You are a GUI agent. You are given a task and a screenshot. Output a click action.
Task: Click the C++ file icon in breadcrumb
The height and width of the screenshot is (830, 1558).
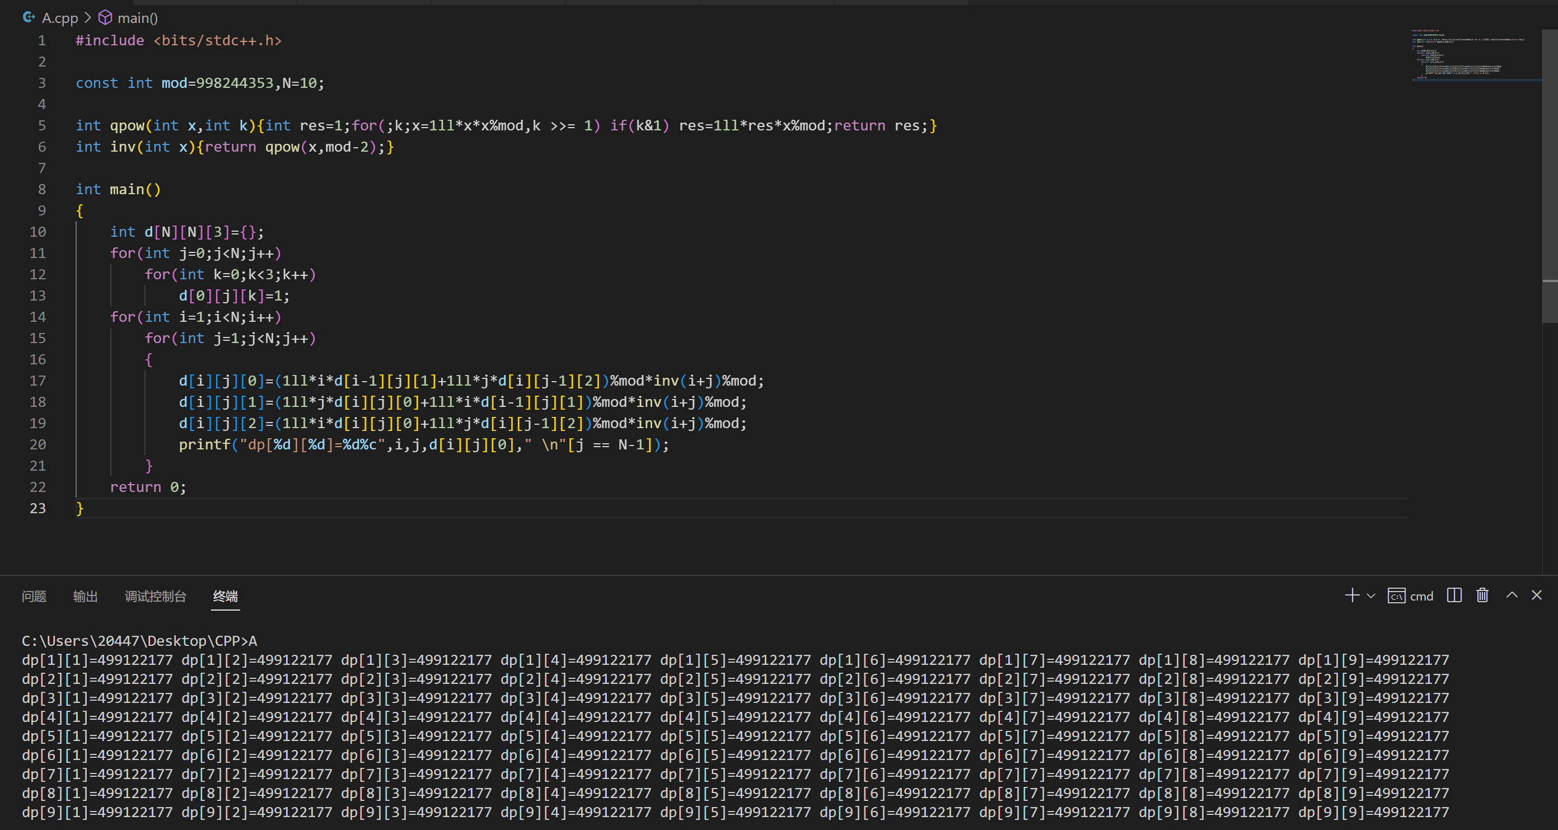click(29, 17)
